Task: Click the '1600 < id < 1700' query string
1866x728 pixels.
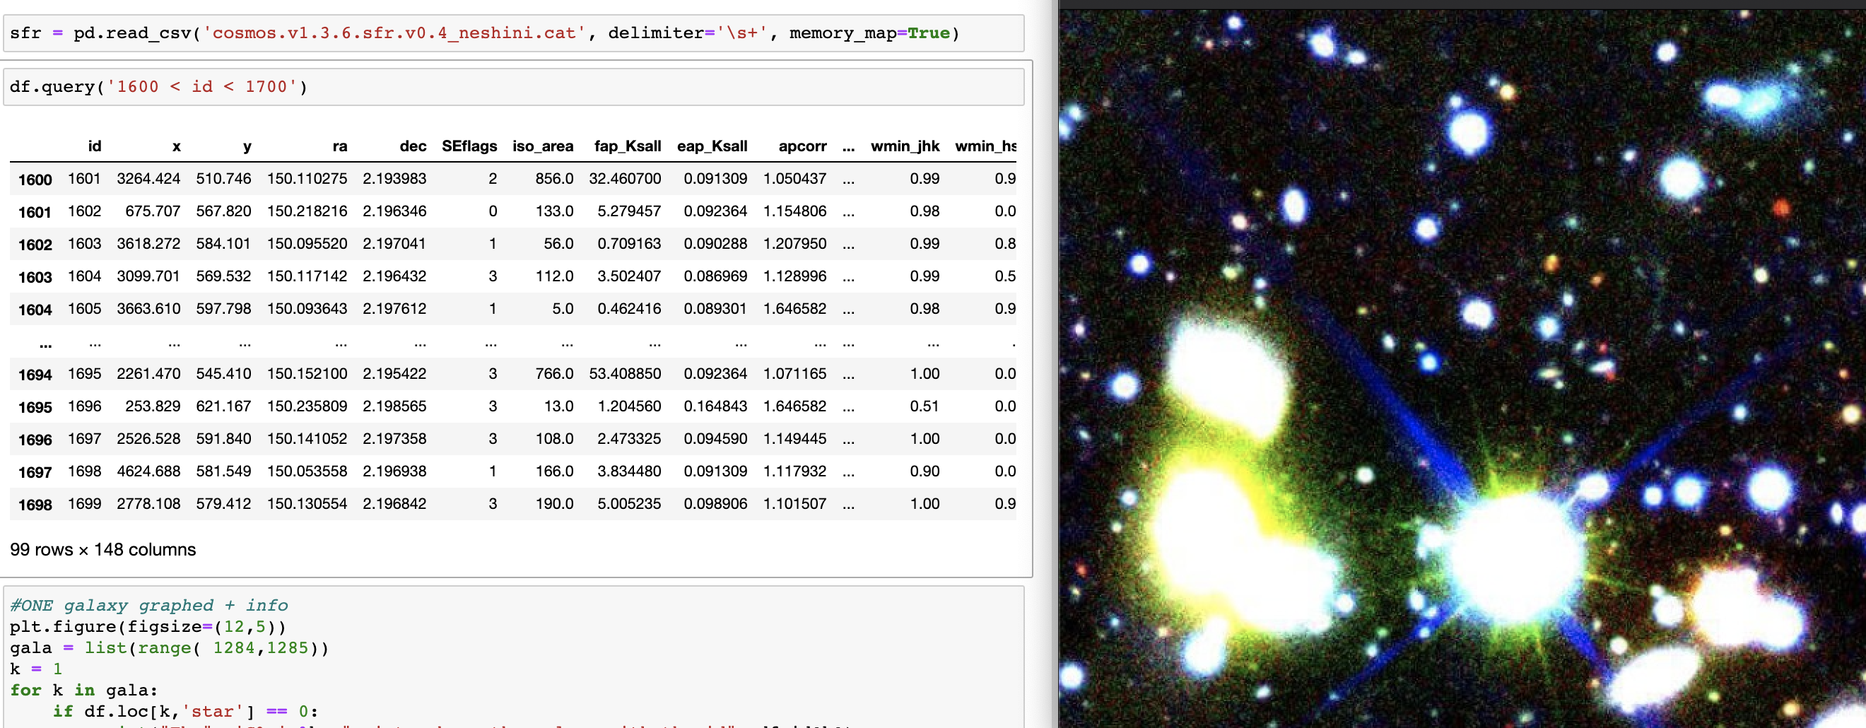Action: [x=202, y=87]
